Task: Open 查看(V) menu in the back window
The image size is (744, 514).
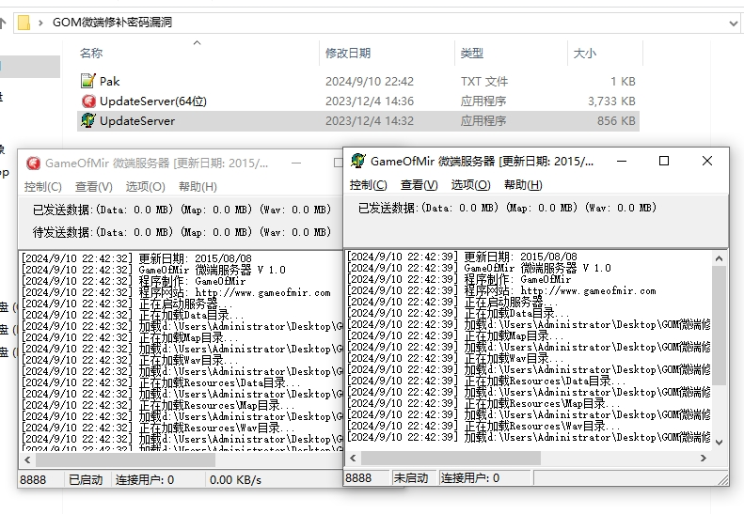Action: tap(94, 186)
